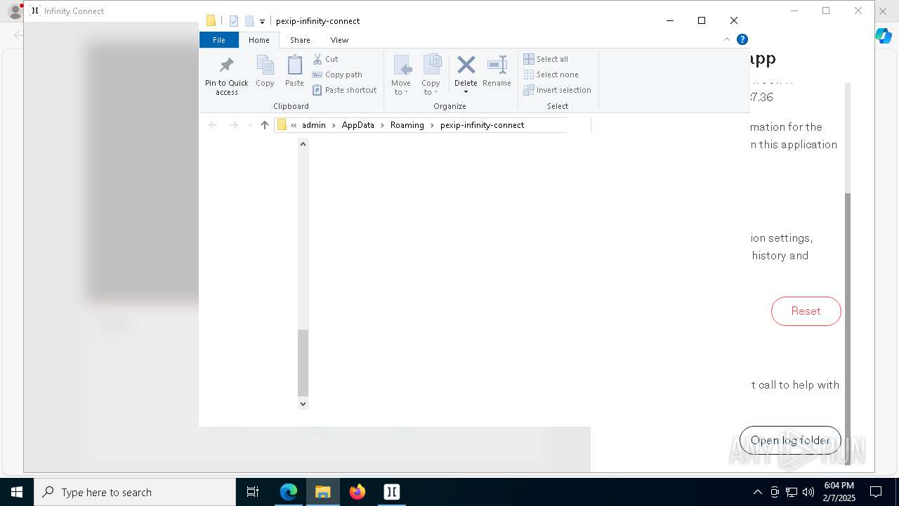Click Select all in the ribbon

546,59
